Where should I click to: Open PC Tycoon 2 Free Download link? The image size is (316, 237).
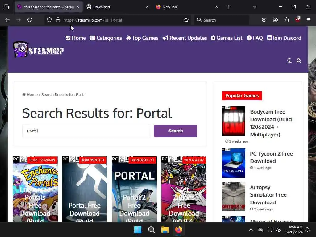pos(271,157)
